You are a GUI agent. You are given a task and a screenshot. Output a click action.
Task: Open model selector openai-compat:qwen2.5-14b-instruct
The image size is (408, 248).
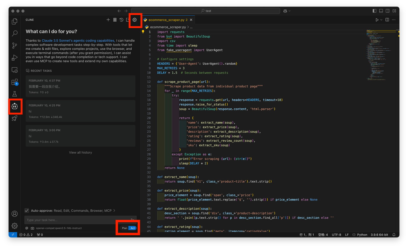pos(59,228)
